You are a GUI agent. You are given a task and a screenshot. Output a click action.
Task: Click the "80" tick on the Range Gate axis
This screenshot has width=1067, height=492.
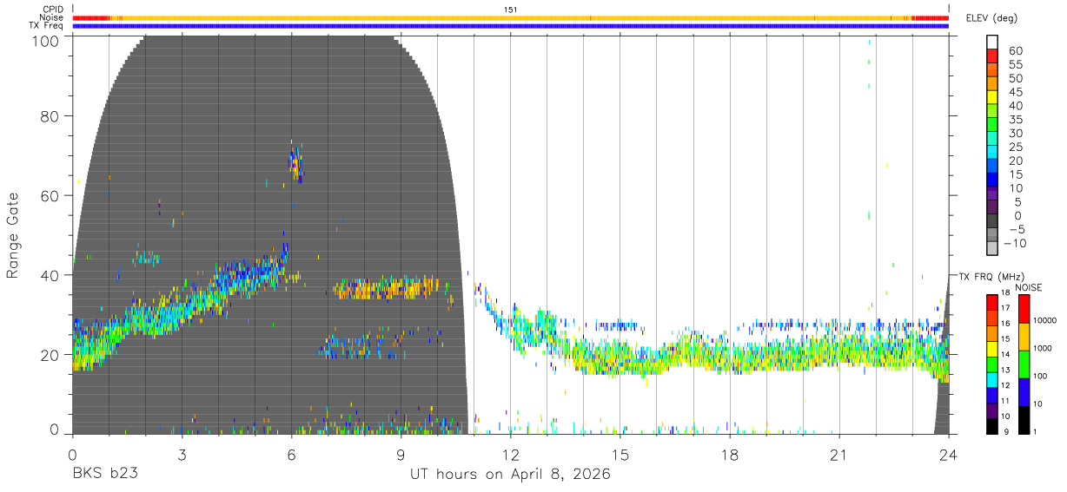tap(51, 116)
